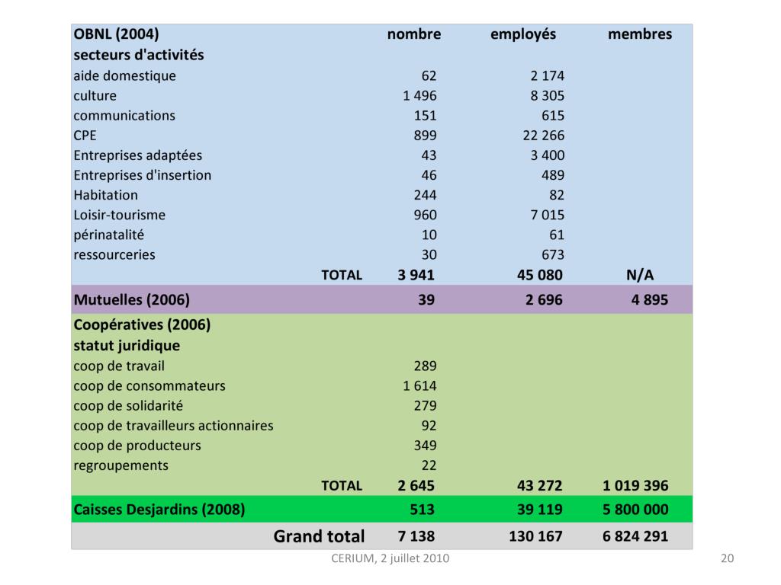Select the 'Grand total' label
Viewport: 781px width, 585px height.
tap(319, 536)
